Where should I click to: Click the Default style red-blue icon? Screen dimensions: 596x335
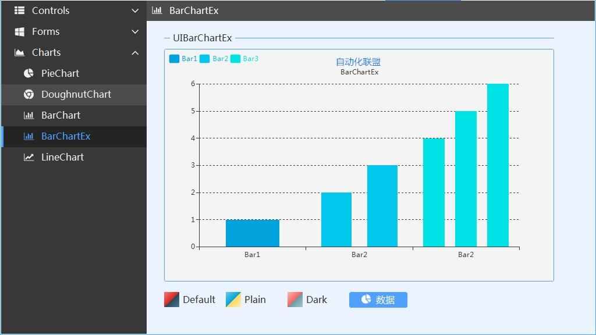coord(172,300)
